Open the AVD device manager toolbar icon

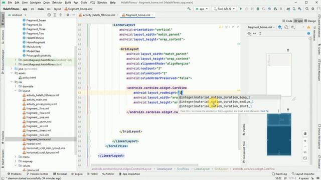[x=294, y=9]
